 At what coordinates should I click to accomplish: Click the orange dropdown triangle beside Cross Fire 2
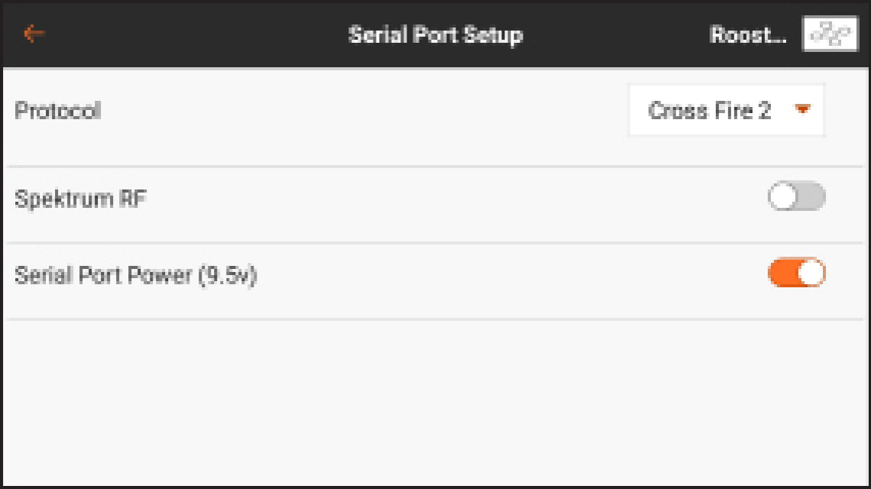point(802,110)
